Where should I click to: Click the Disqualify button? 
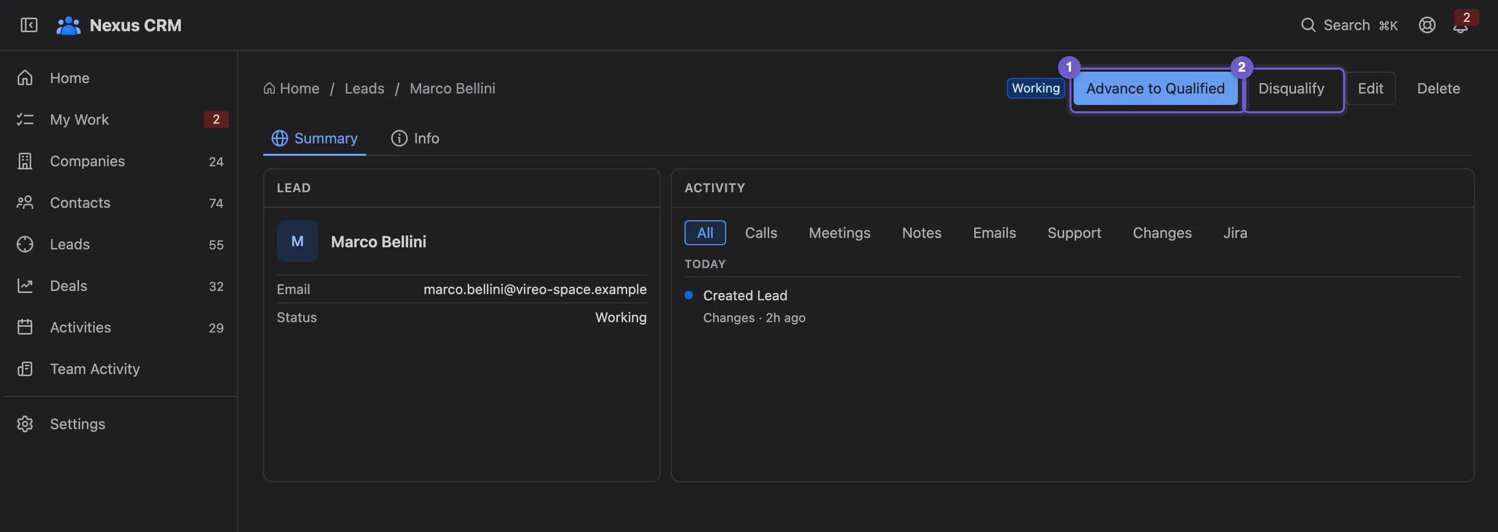coord(1291,89)
